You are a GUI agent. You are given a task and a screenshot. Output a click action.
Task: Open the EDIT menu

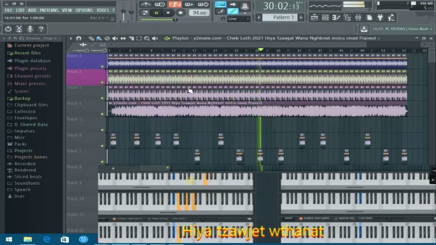click(x=20, y=10)
